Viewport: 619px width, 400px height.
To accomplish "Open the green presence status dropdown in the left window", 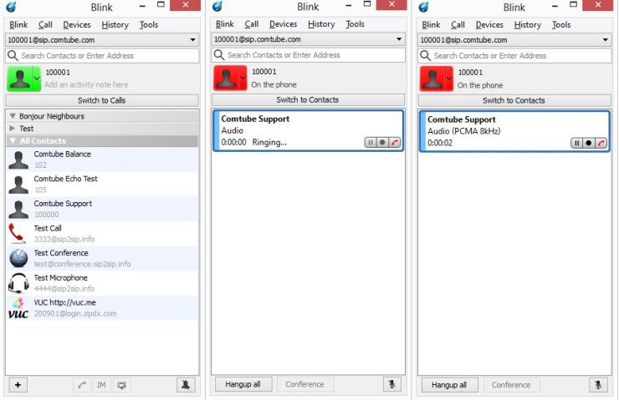I will 37,78.
